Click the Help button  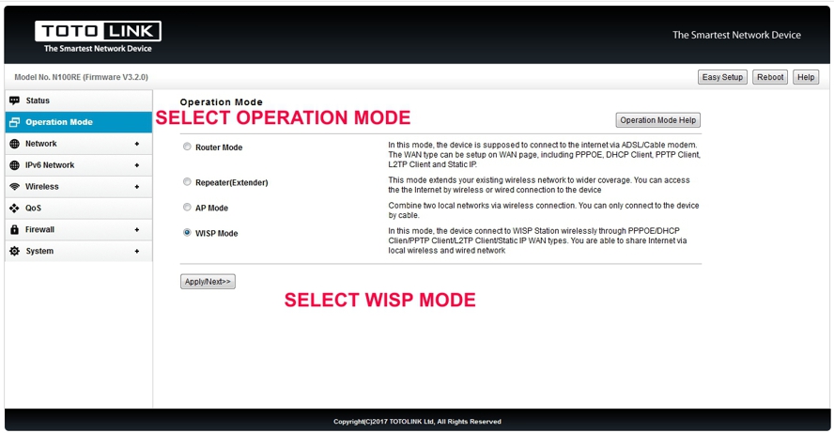point(806,77)
